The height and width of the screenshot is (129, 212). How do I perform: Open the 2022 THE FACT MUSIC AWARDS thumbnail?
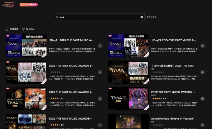26,122
